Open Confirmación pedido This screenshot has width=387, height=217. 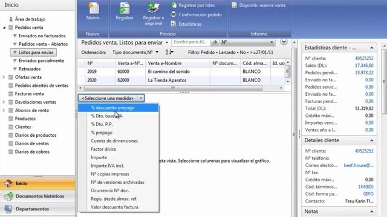(196, 14)
